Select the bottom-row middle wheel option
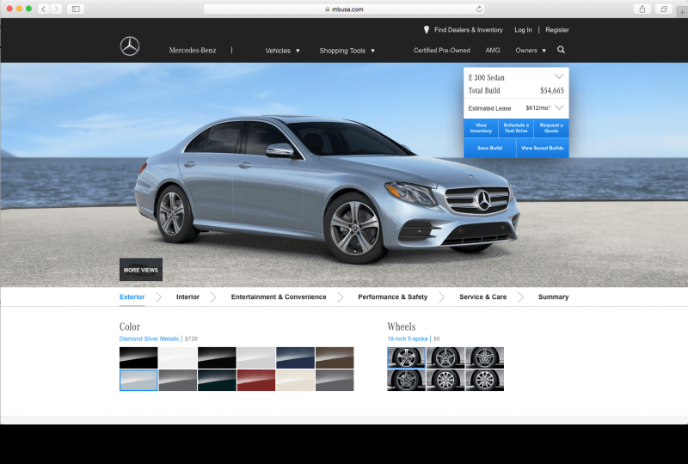Image resolution: width=688 pixels, height=464 pixels. 445,380
